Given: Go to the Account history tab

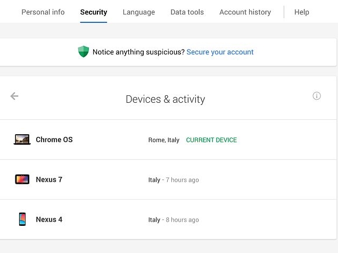Looking at the screenshot, I should (245, 12).
